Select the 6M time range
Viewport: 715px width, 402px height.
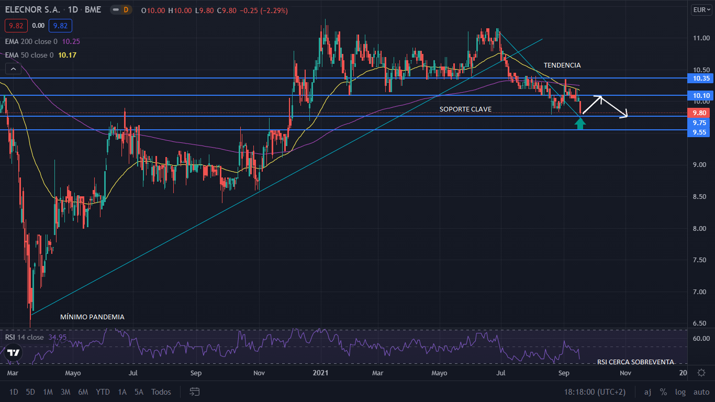pos(83,392)
